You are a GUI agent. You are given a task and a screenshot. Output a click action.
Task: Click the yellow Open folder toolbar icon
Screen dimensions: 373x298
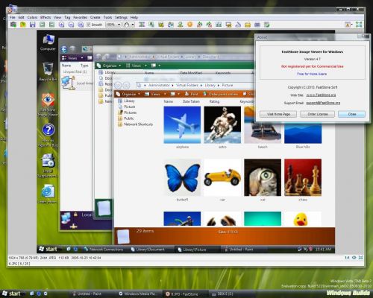[x=23, y=25]
